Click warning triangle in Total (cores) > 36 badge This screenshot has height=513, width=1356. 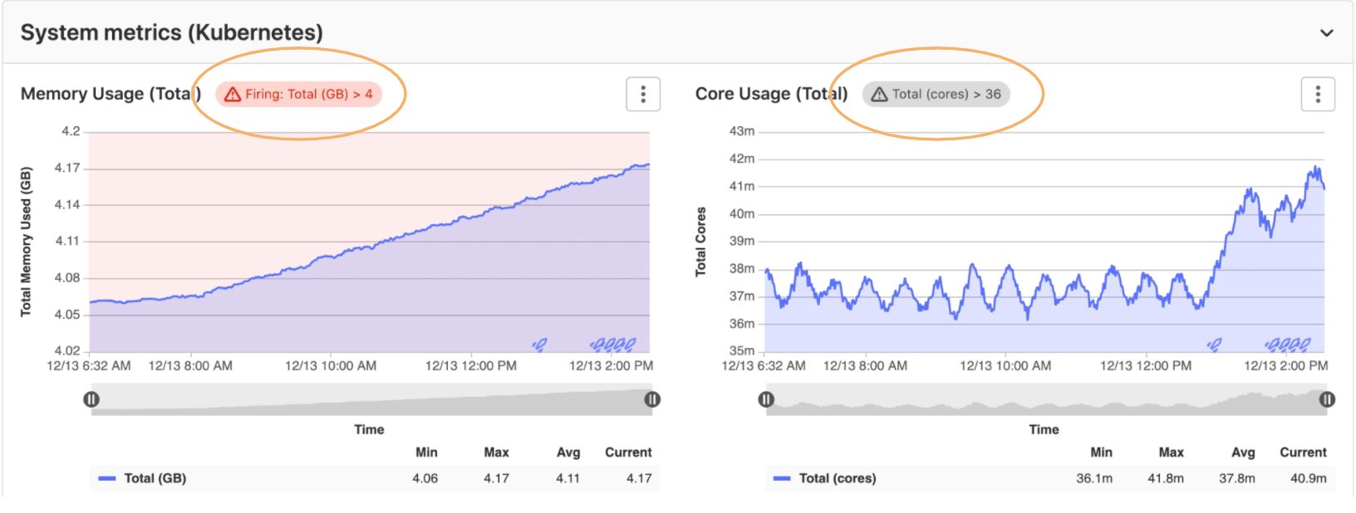(879, 95)
